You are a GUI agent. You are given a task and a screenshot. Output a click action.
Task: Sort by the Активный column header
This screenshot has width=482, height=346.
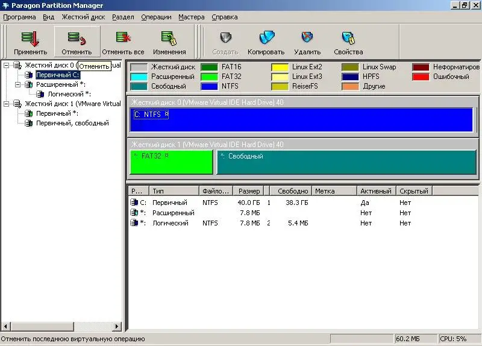376,191
